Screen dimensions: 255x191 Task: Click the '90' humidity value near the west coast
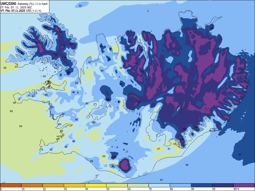coord(52,107)
